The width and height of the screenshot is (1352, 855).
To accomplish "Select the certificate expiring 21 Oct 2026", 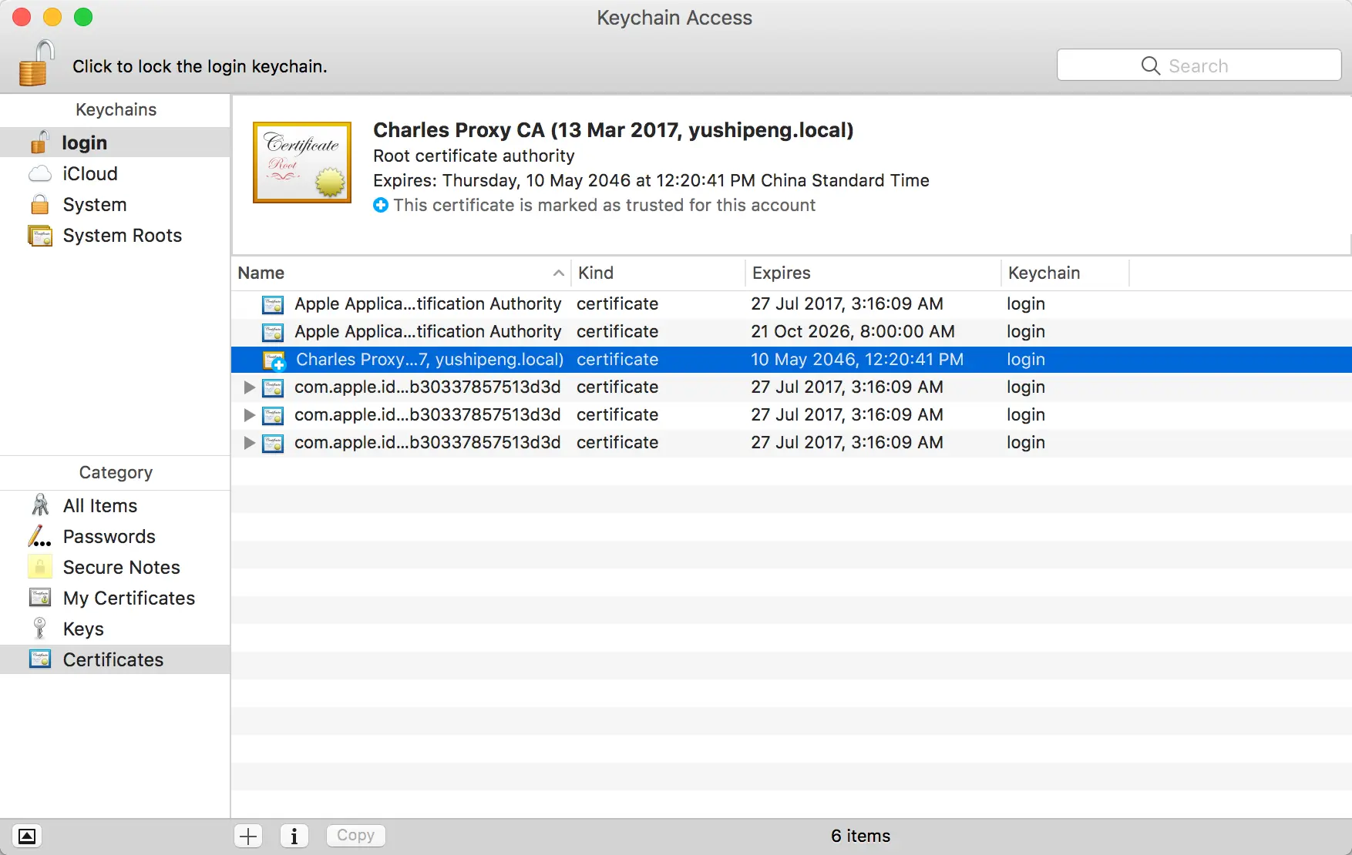I will point(792,331).
